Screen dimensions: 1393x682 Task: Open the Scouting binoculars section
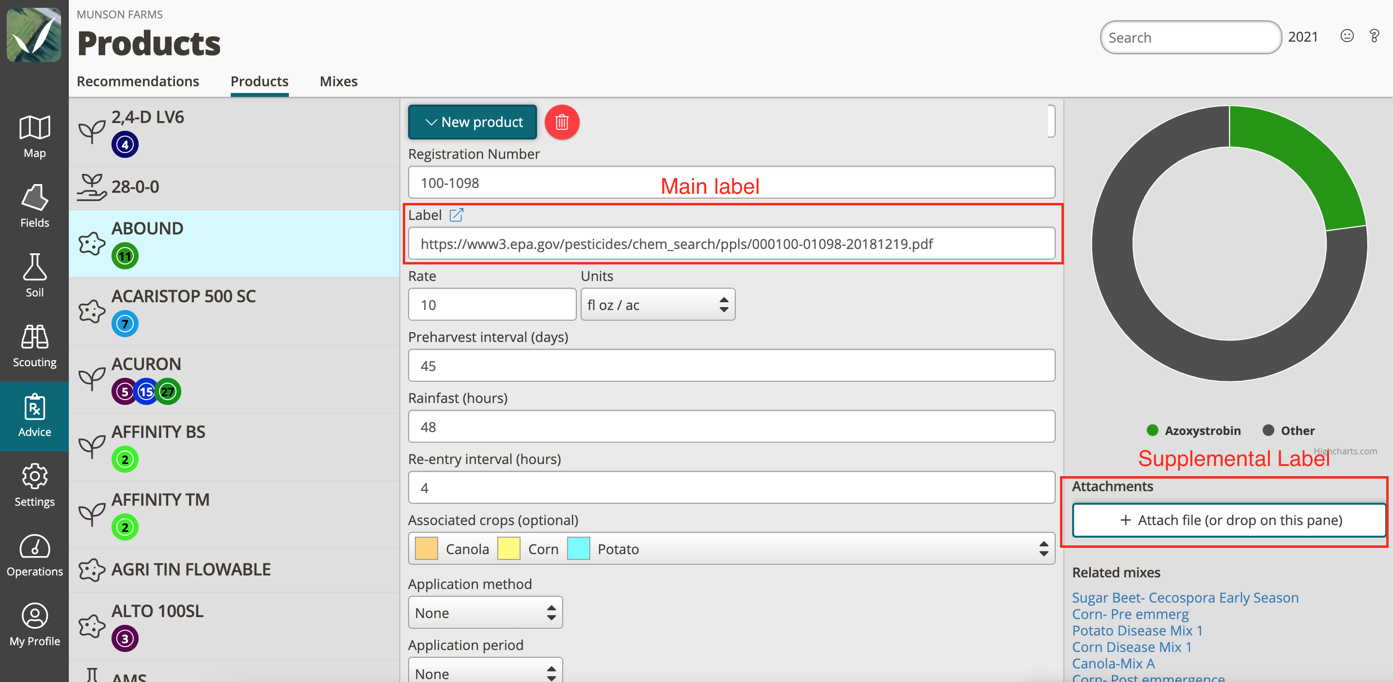(34, 346)
